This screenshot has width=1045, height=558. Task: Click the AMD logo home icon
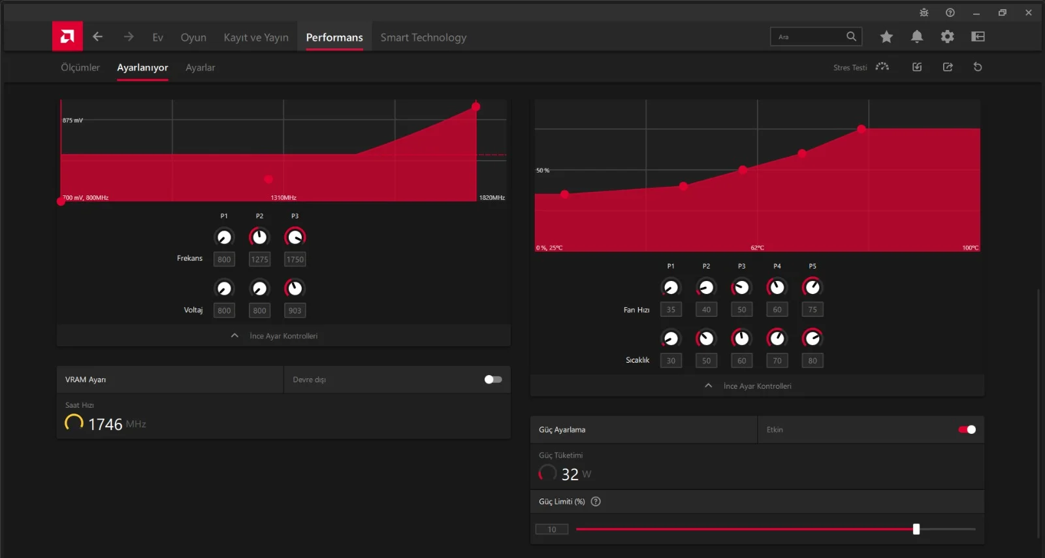67,37
